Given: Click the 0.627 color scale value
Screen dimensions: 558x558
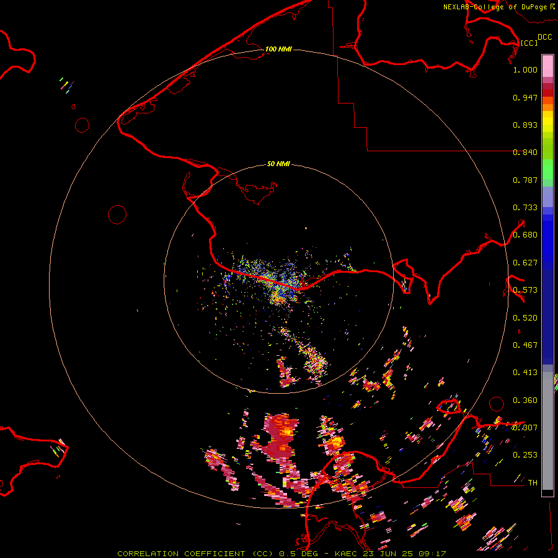Looking at the screenshot, I should click(x=525, y=263).
